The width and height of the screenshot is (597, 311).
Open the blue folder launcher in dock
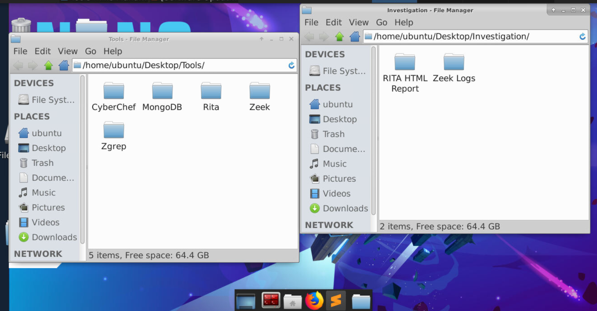(x=361, y=301)
